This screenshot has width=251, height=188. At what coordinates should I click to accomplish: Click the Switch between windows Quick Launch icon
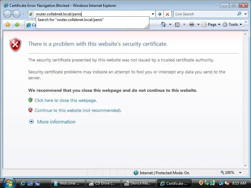37,183
